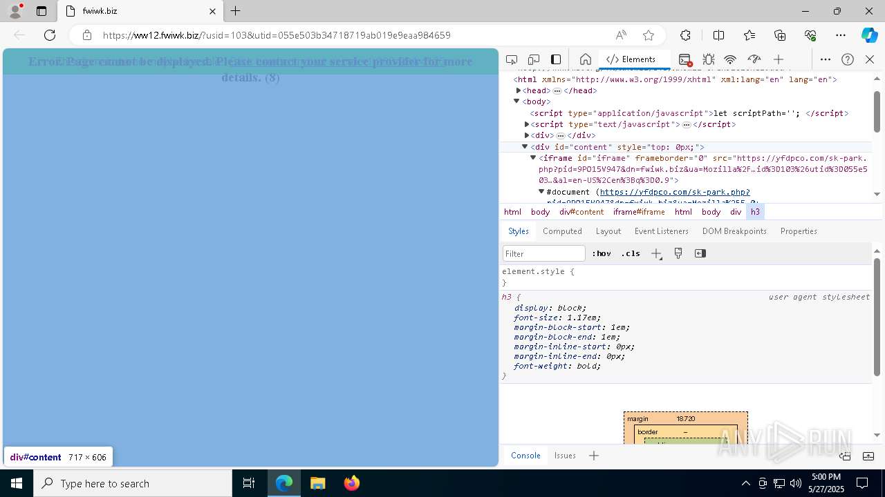Screen dimensions: 885x497
Task: Toggle the computed styles sidebar icon
Action: 700,253
